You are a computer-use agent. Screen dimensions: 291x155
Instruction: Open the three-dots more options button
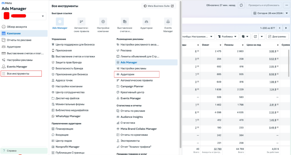pos(287,5)
